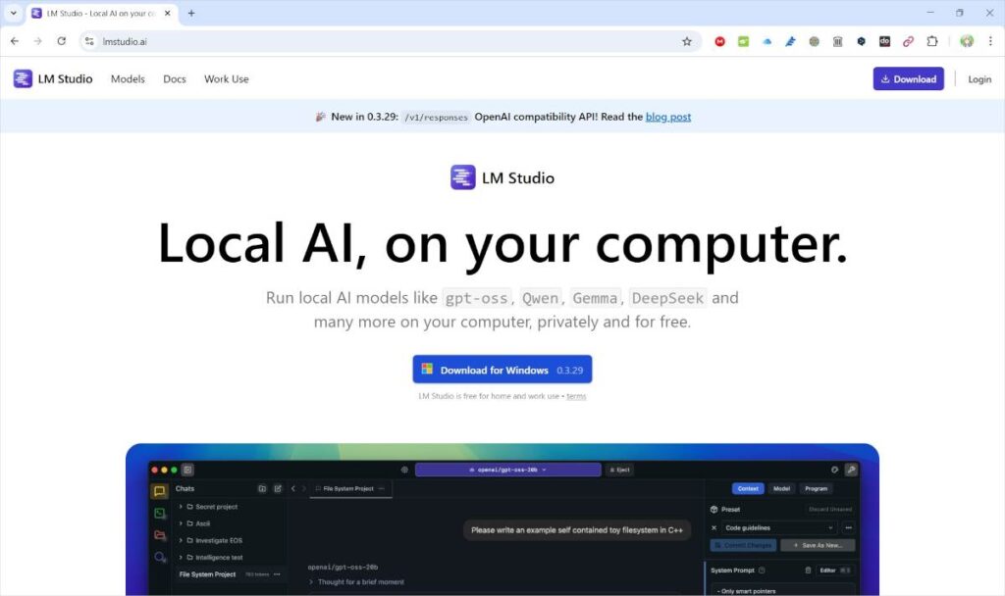Open the Docs navigation item
This screenshot has height=596, width=1005.
coord(175,79)
